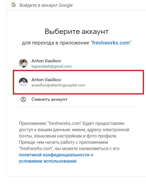Viewport: 146px width, 184px height.
Task: Click the Google G logo
Action: (14, 5)
